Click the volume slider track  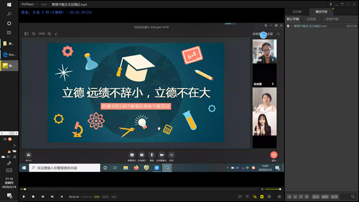[273, 189]
